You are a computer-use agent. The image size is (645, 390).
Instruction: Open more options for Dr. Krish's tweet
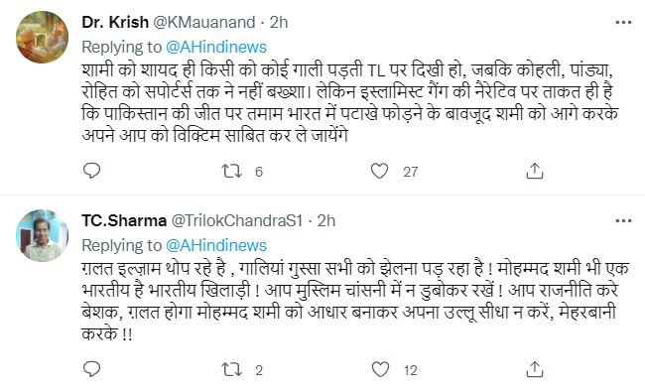(x=623, y=22)
